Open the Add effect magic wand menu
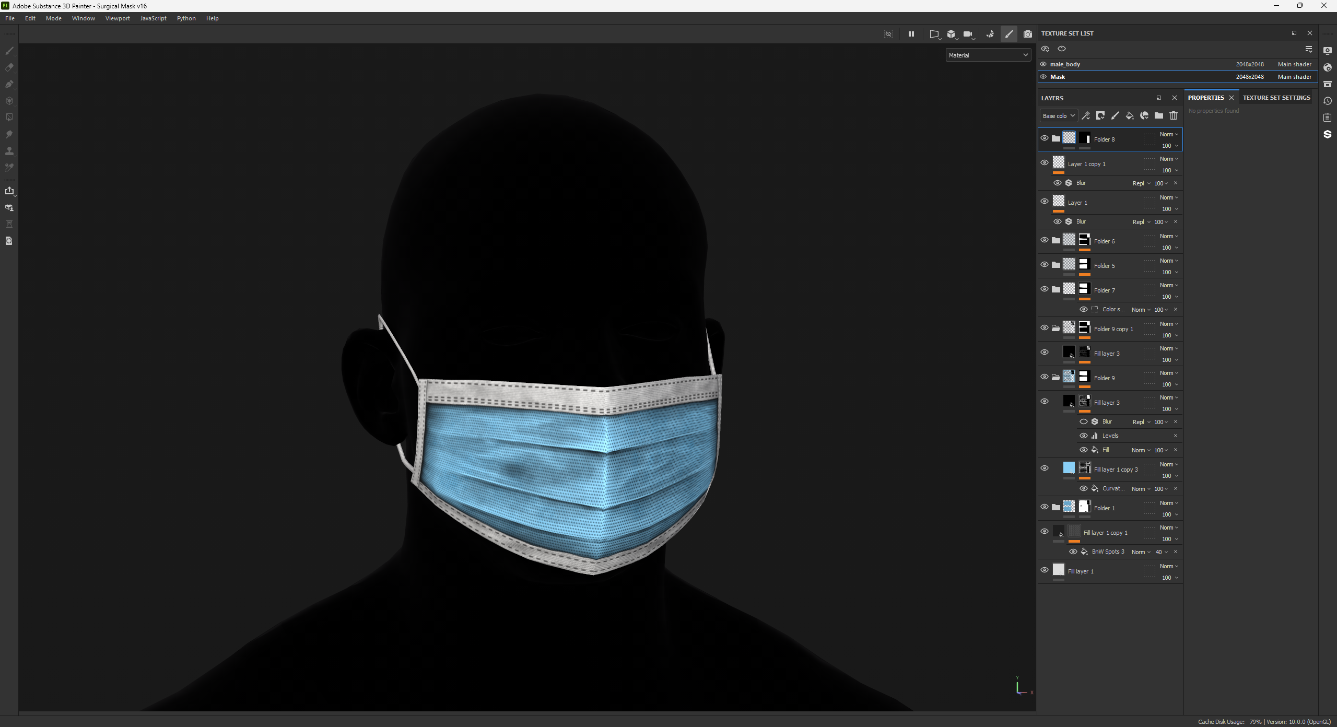1337x727 pixels. [1086, 116]
